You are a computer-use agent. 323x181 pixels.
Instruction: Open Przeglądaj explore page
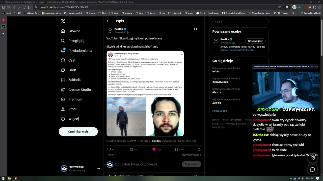click(73, 41)
